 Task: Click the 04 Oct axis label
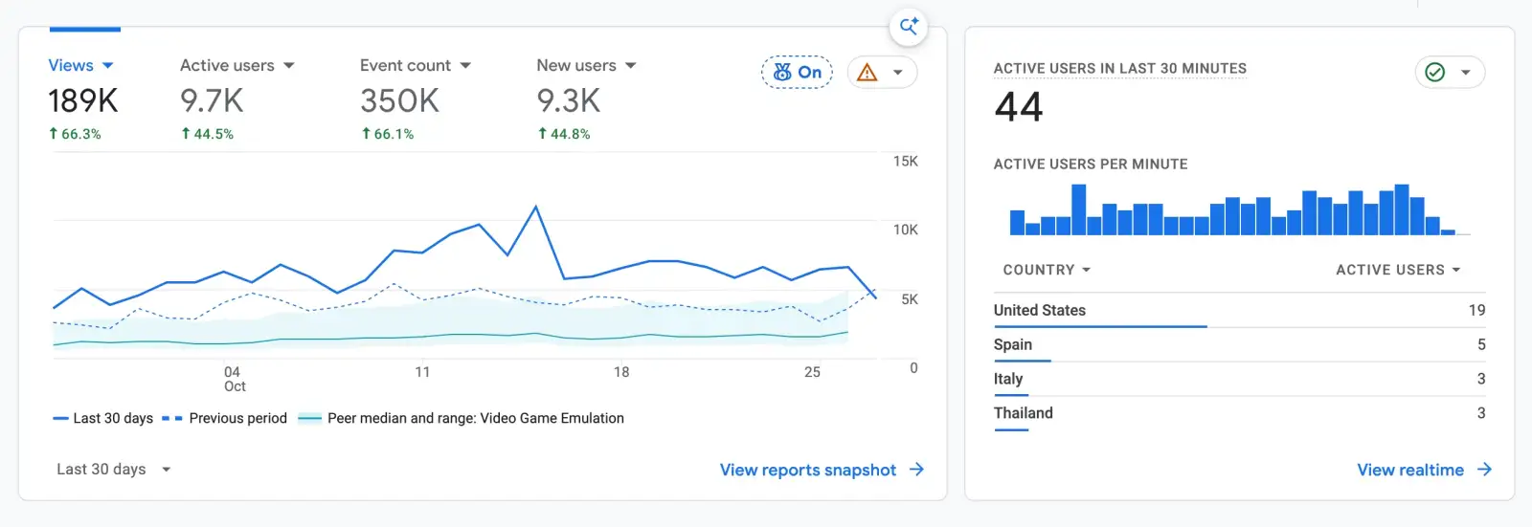pyautogui.click(x=234, y=379)
